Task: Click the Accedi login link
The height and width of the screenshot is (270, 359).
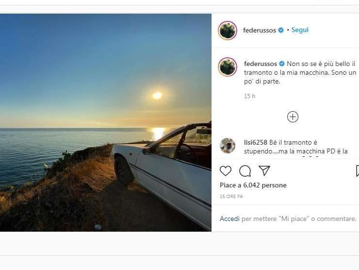Action: click(229, 219)
